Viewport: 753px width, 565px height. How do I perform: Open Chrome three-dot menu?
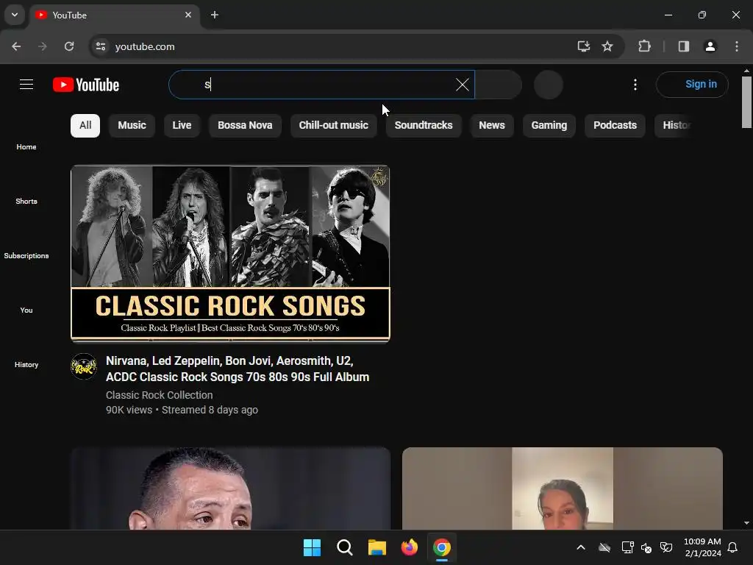click(x=737, y=46)
